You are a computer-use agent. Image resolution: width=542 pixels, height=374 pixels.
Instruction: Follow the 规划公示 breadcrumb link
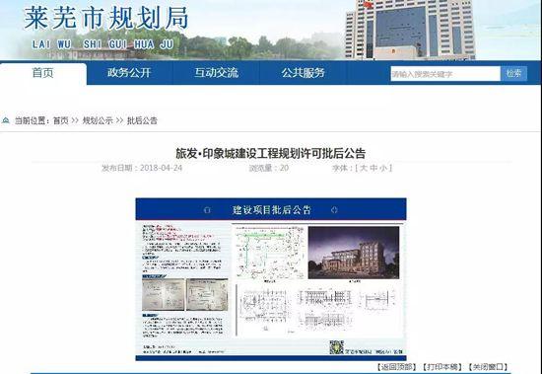coord(98,120)
